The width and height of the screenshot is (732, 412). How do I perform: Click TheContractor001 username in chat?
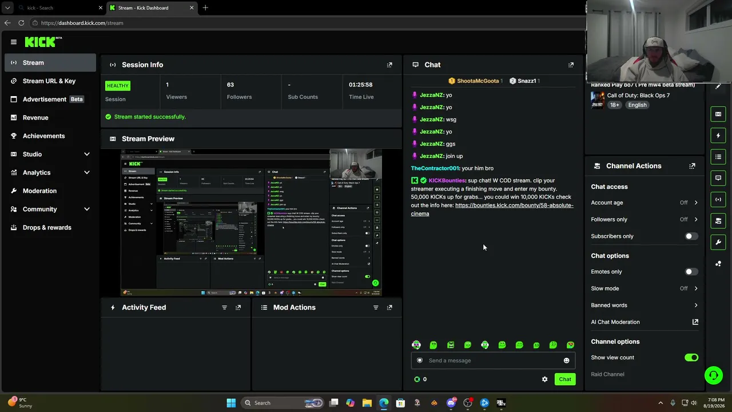point(435,168)
